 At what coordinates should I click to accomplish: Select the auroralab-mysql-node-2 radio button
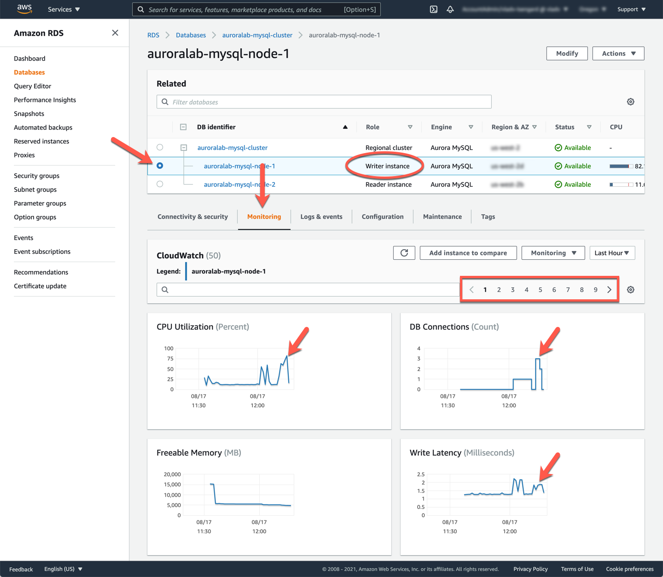(160, 184)
